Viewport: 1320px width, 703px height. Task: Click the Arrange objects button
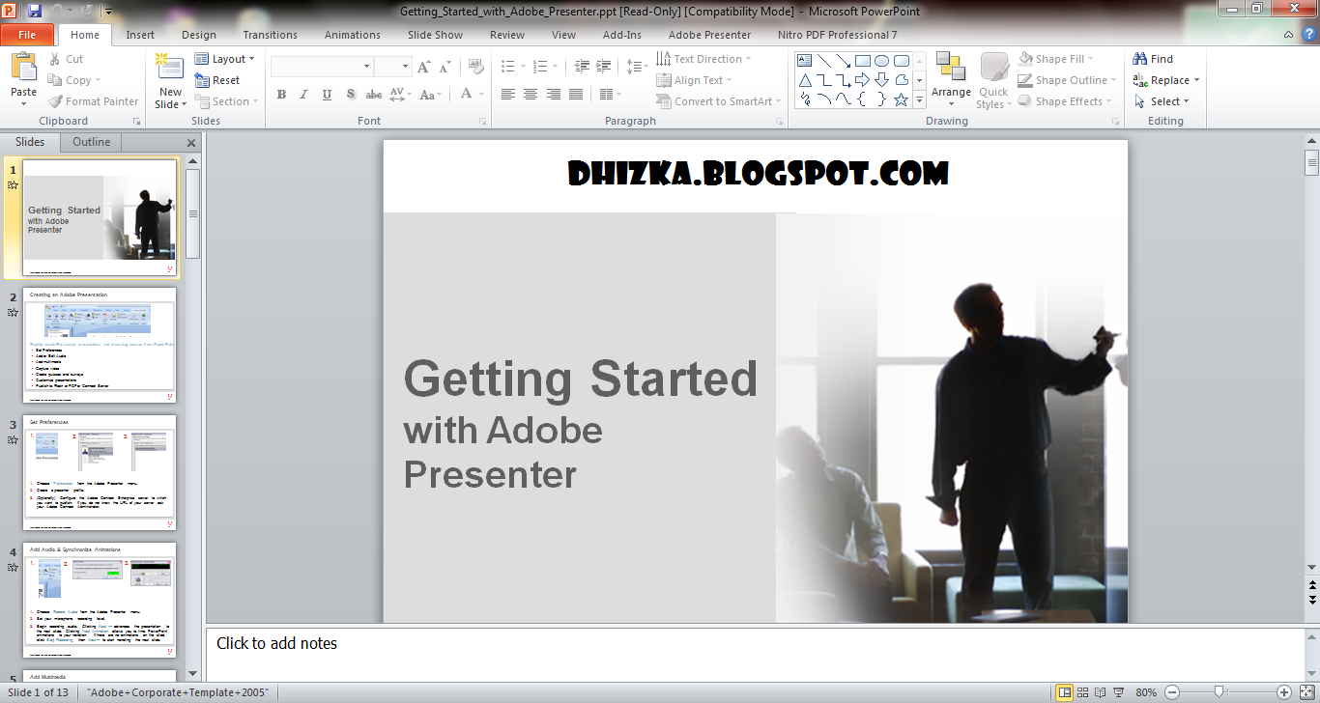pos(951,78)
